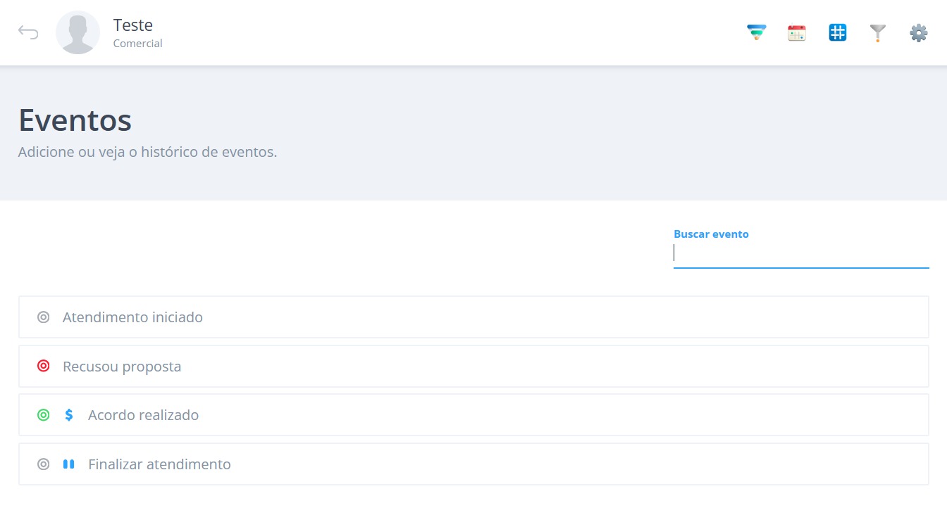
Task: Click the blue pause icon
Action: coord(69,464)
